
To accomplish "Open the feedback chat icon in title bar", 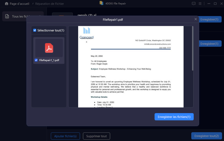I will [194, 4].
